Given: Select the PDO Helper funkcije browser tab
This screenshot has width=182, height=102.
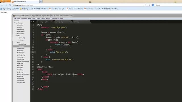Looking at the screenshot, I should 25,2.
